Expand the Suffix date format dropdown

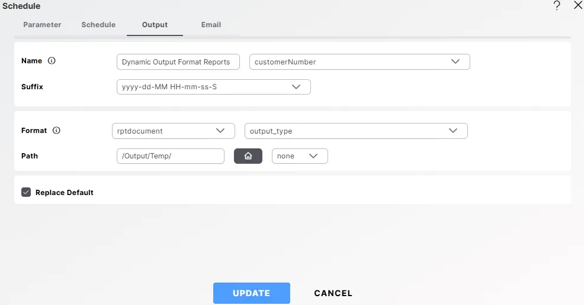point(213,87)
